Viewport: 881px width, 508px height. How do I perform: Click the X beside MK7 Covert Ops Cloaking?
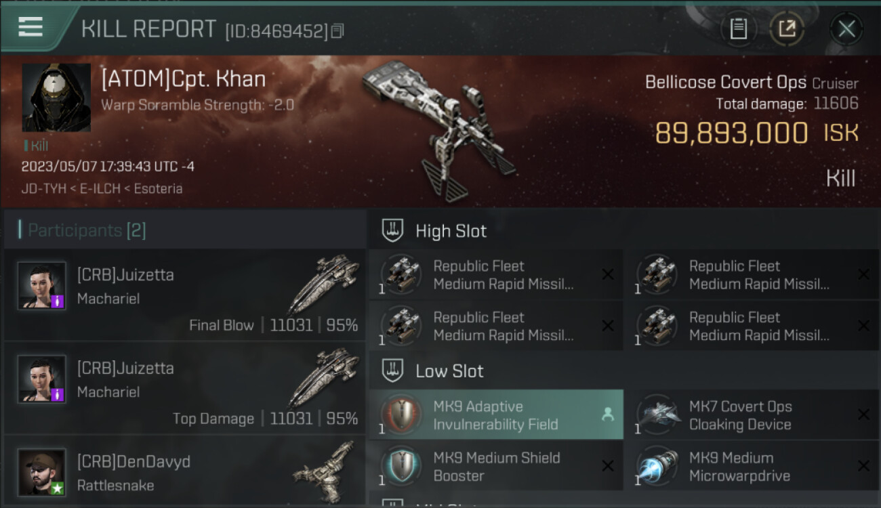[x=863, y=415]
